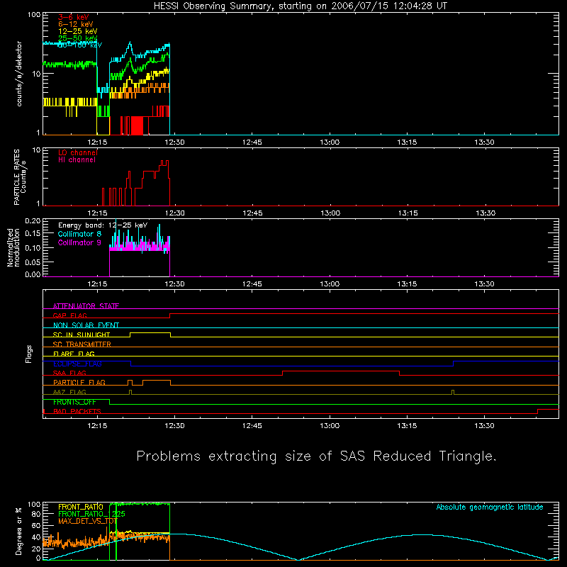Click the '13:00' tick under the Flags panel

point(330,426)
